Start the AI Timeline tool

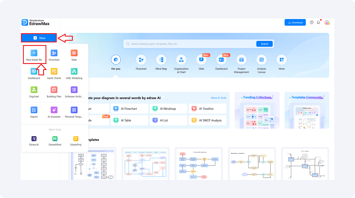coord(208,109)
